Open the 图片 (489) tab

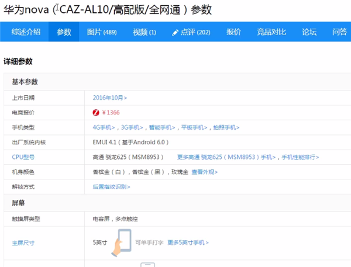102,32
